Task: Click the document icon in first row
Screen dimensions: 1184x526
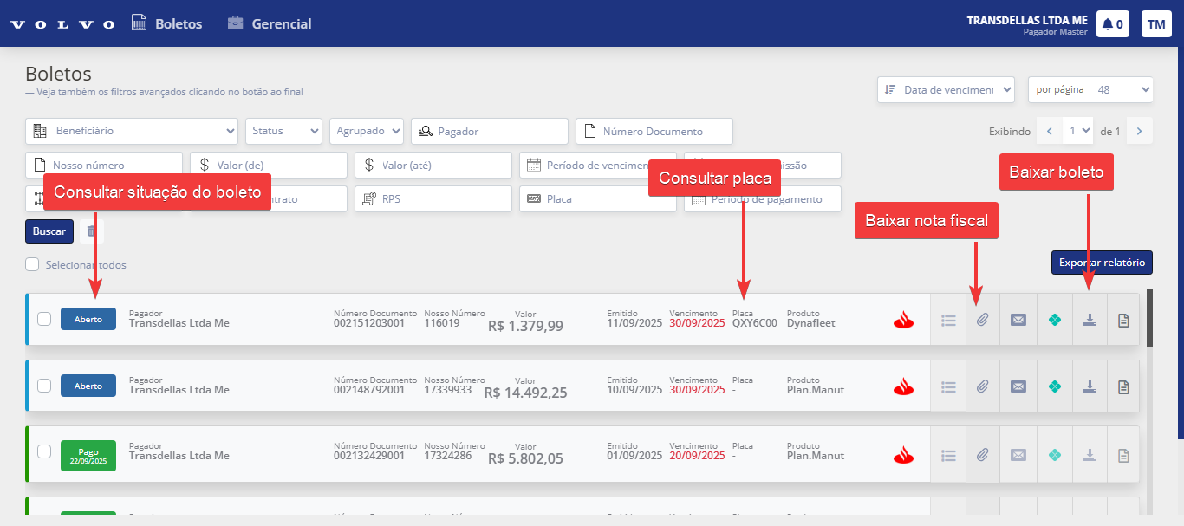Action: point(1123,320)
